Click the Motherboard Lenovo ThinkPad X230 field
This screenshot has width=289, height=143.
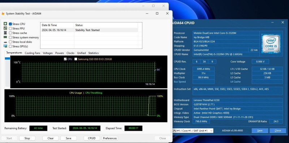238,100
